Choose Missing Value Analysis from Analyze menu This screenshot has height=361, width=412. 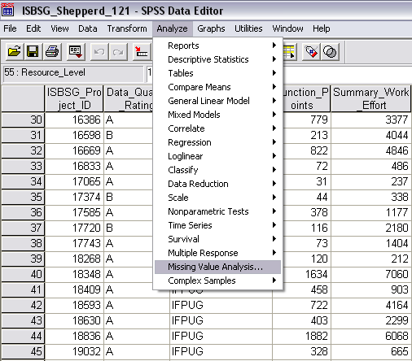point(217,267)
